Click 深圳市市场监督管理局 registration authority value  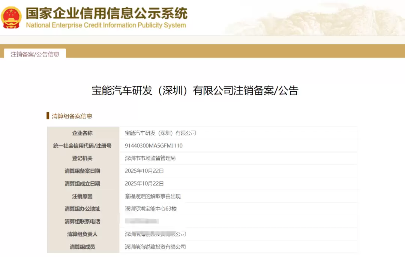150,158
